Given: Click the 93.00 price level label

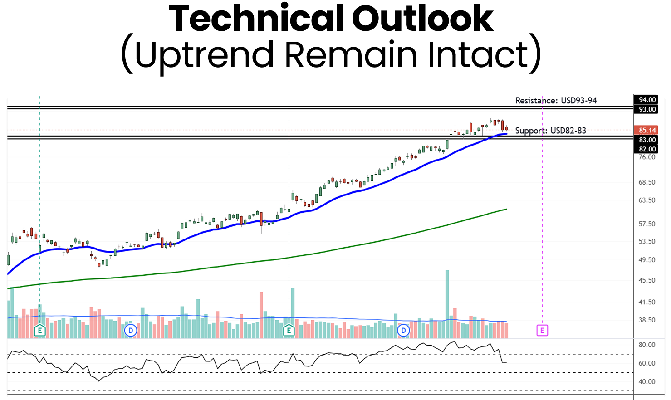Looking at the screenshot, I should pos(647,109).
